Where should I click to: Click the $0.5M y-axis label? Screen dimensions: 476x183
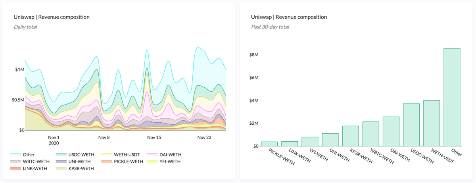tap(17, 100)
